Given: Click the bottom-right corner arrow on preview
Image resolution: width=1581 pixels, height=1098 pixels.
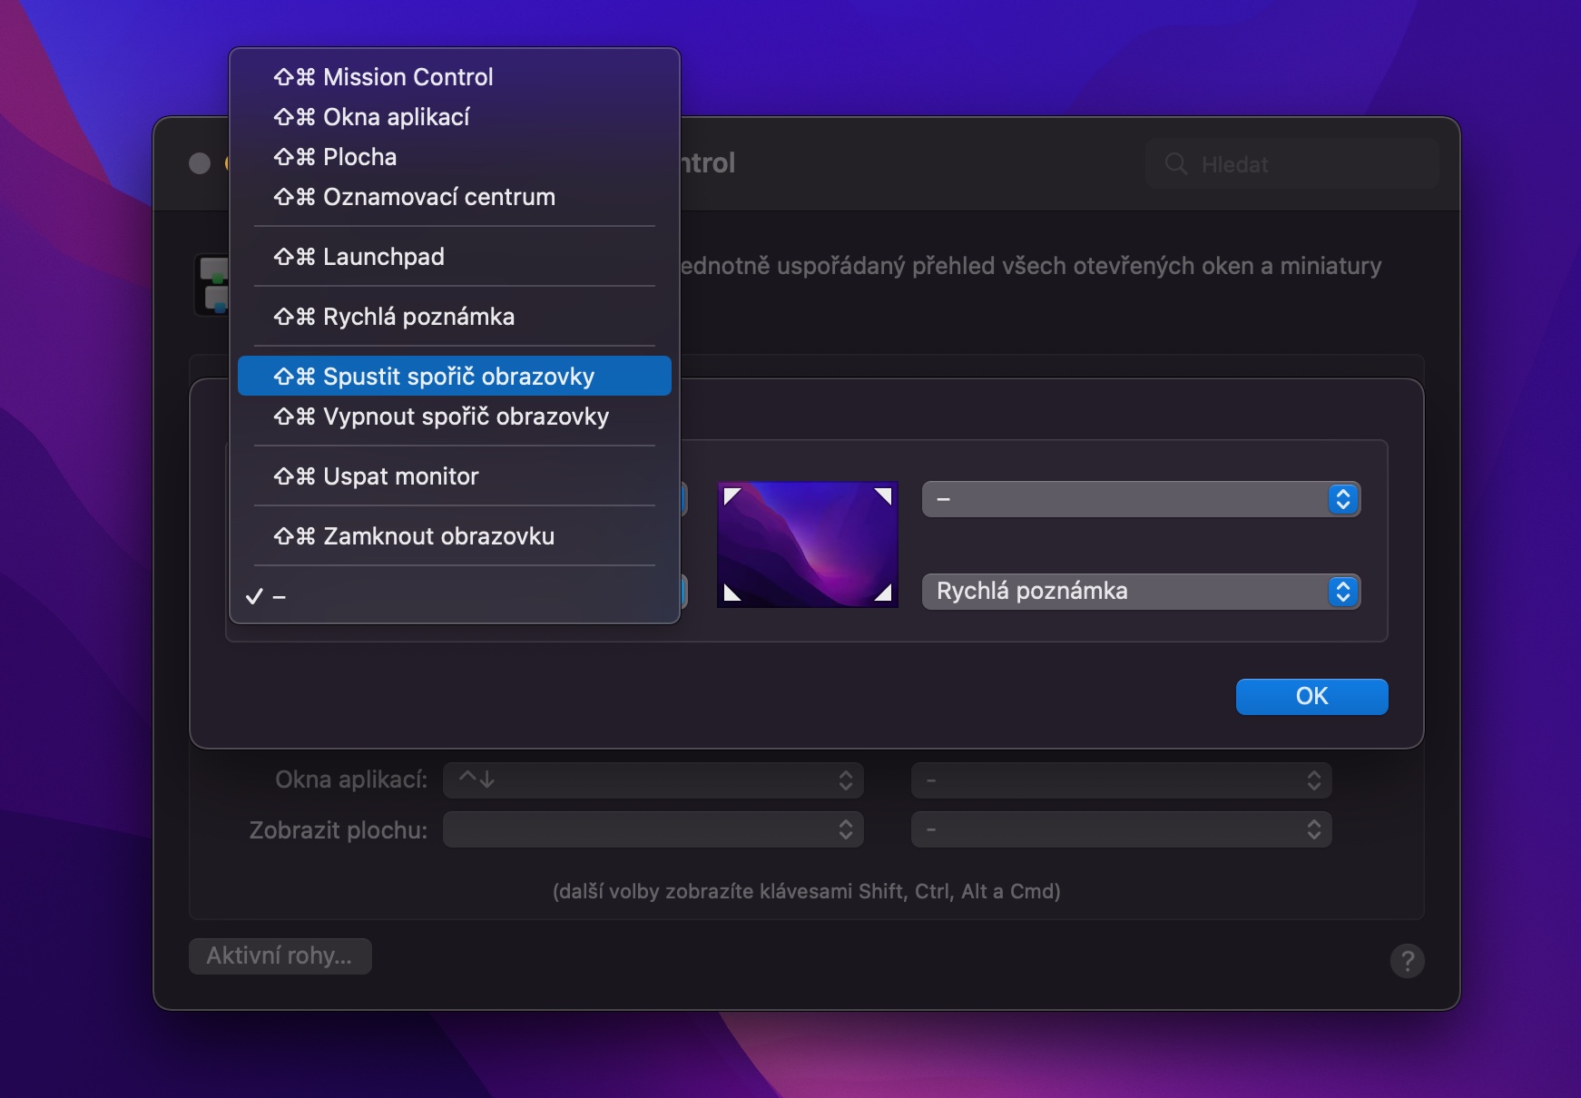Looking at the screenshot, I should click(884, 593).
